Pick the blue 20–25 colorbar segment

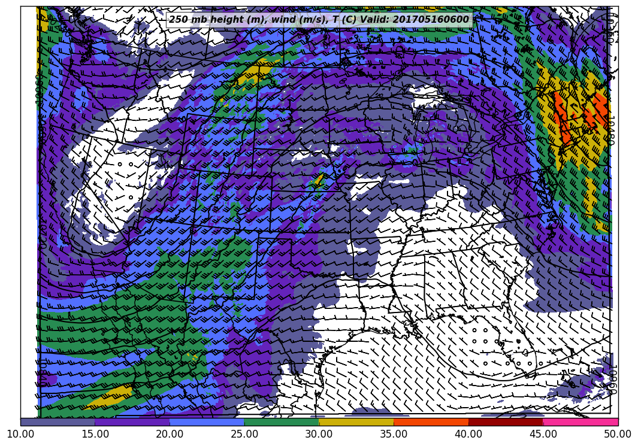coord(207,422)
